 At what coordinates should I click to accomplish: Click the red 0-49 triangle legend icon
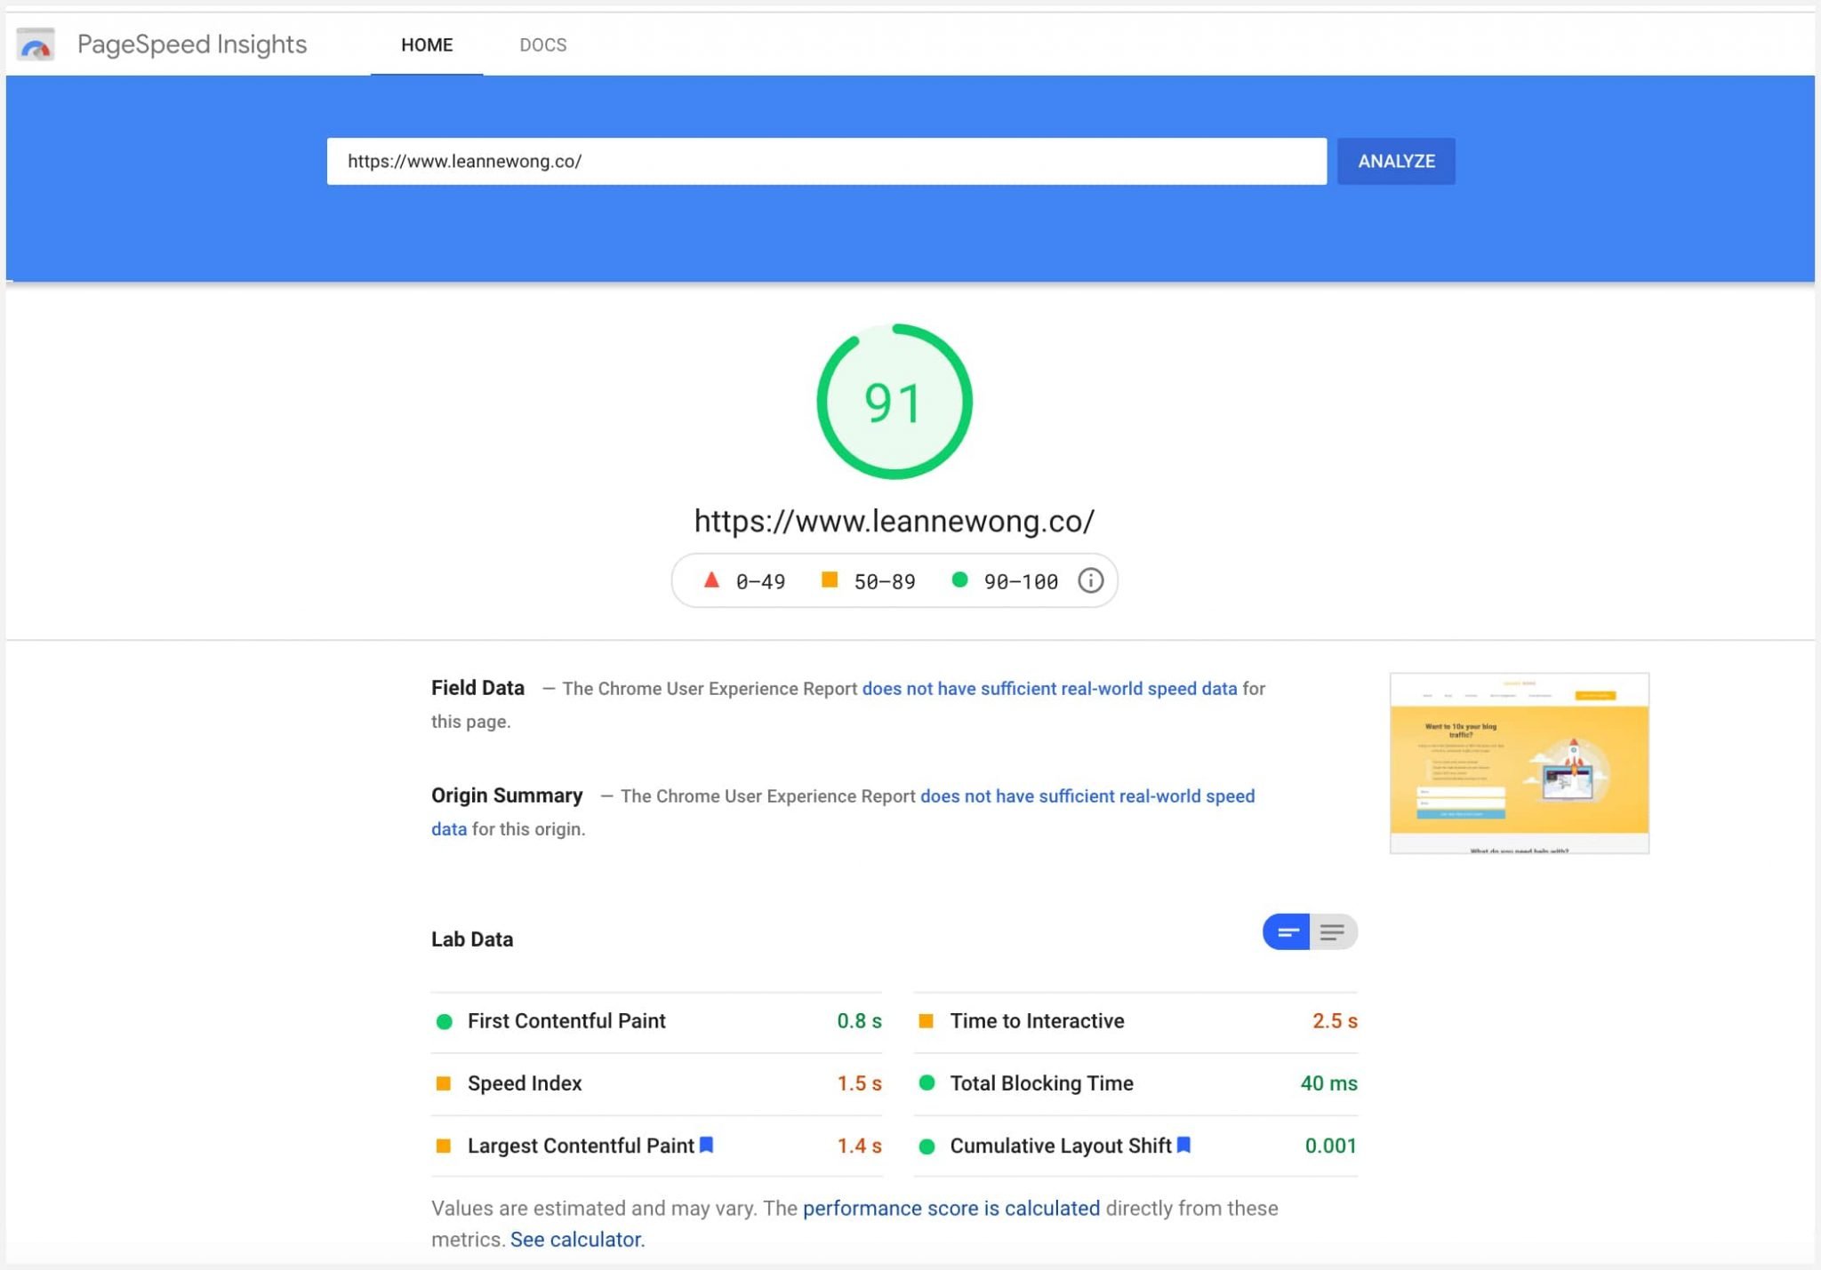[x=710, y=580]
